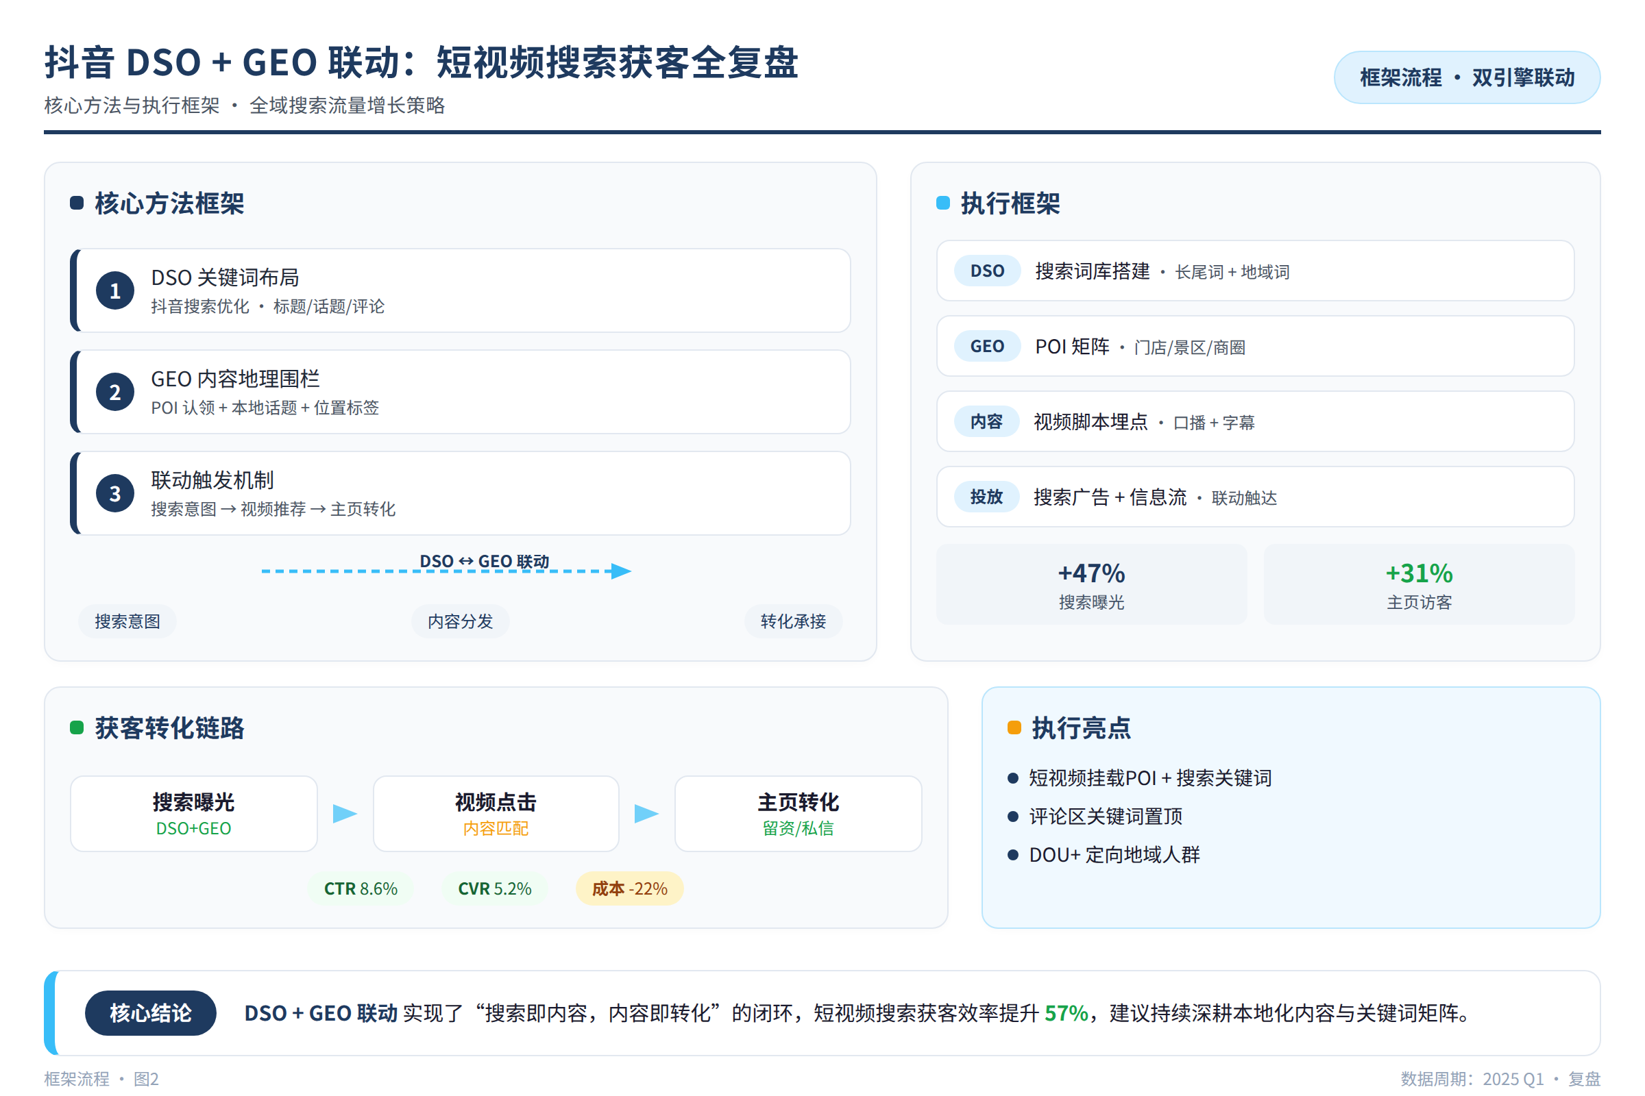The height and width of the screenshot is (1096, 1645).
Task: Click text 联动触达
Action: tap(1244, 498)
